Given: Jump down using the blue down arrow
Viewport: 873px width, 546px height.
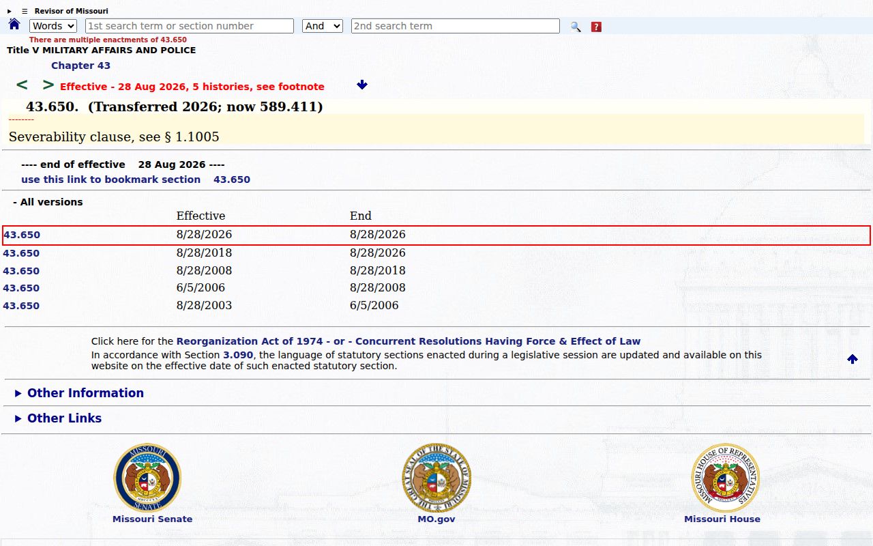Looking at the screenshot, I should point(362,85).
